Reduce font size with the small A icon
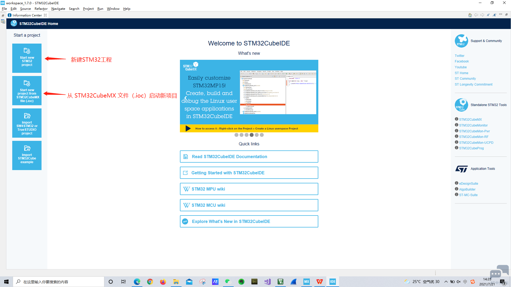The width and height of the screenshot is (511, 287). [488, 15]
